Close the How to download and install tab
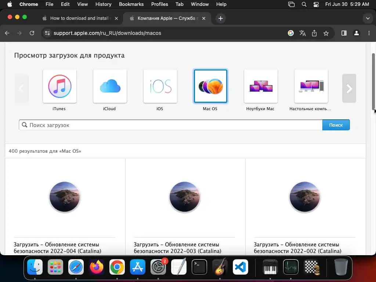 click(116, 18)
